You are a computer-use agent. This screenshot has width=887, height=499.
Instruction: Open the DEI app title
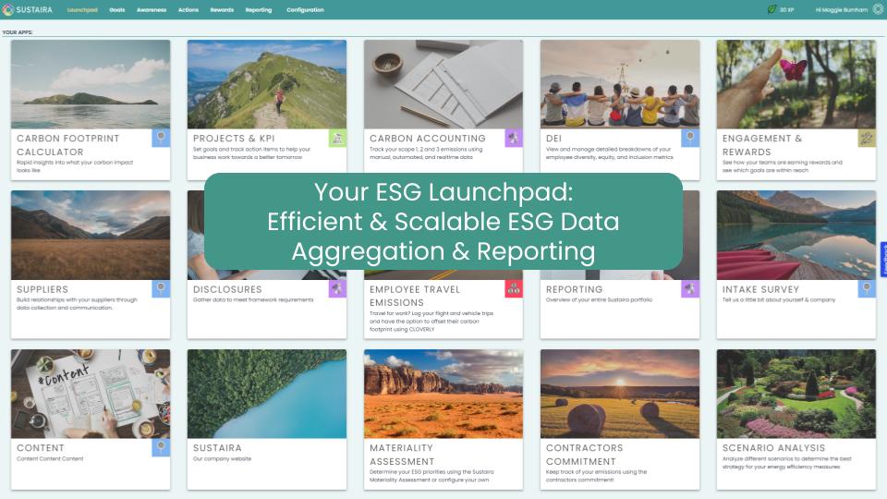click(553, 138)
